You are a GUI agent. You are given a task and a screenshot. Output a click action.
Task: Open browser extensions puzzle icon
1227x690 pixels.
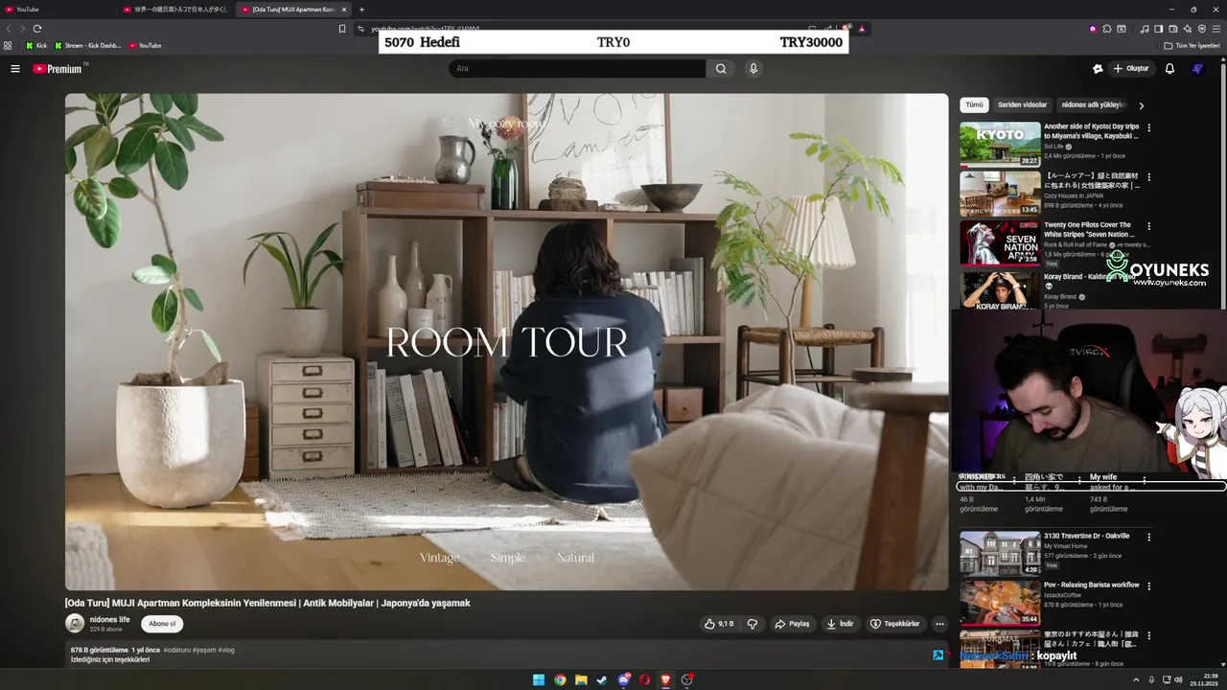click(1106, 29)
